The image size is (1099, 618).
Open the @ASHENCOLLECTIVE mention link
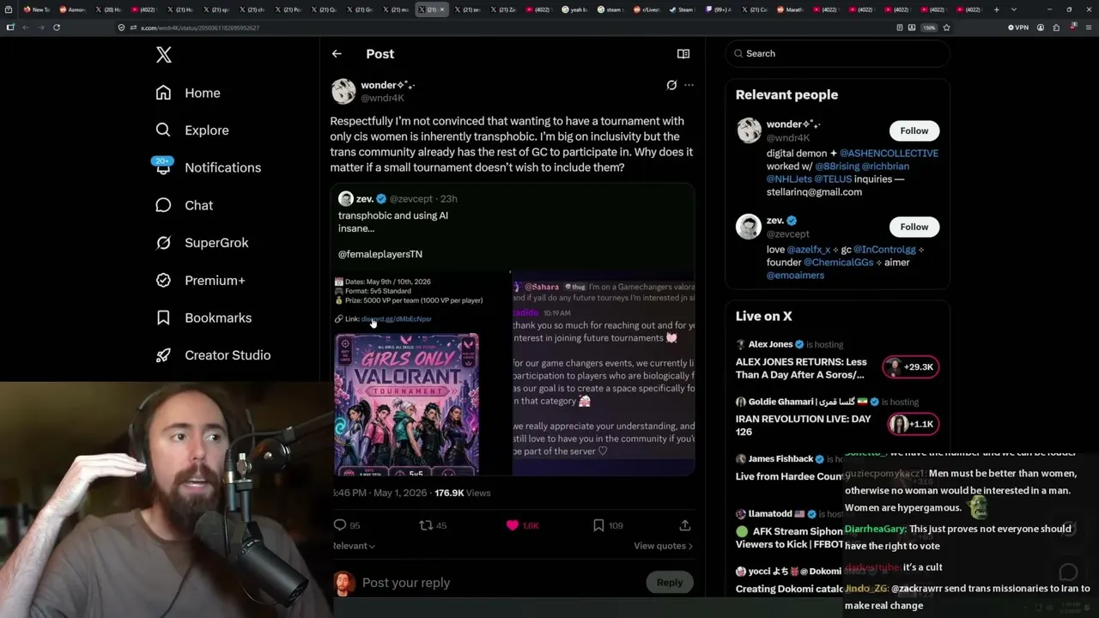pyautogui.click(x=889, y=154)
